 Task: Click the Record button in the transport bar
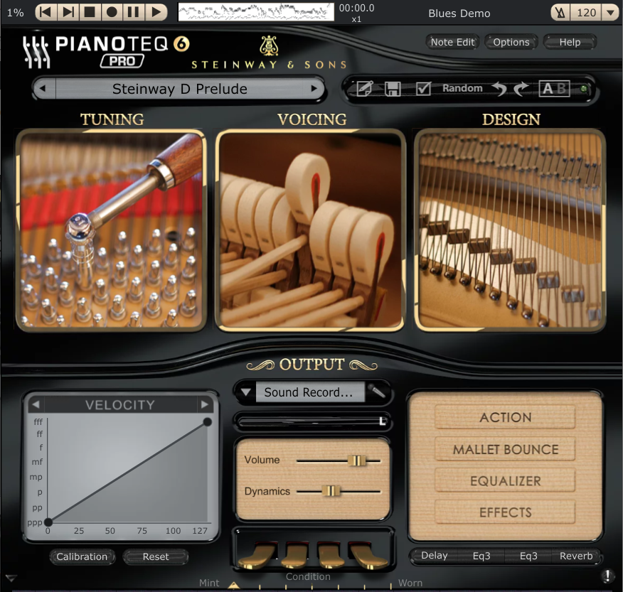pyautogui.click(x=112, y=12)
